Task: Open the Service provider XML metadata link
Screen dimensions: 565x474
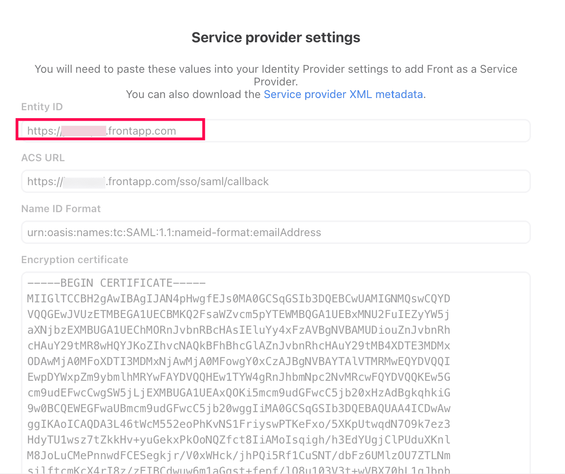Action: point(343,95)
